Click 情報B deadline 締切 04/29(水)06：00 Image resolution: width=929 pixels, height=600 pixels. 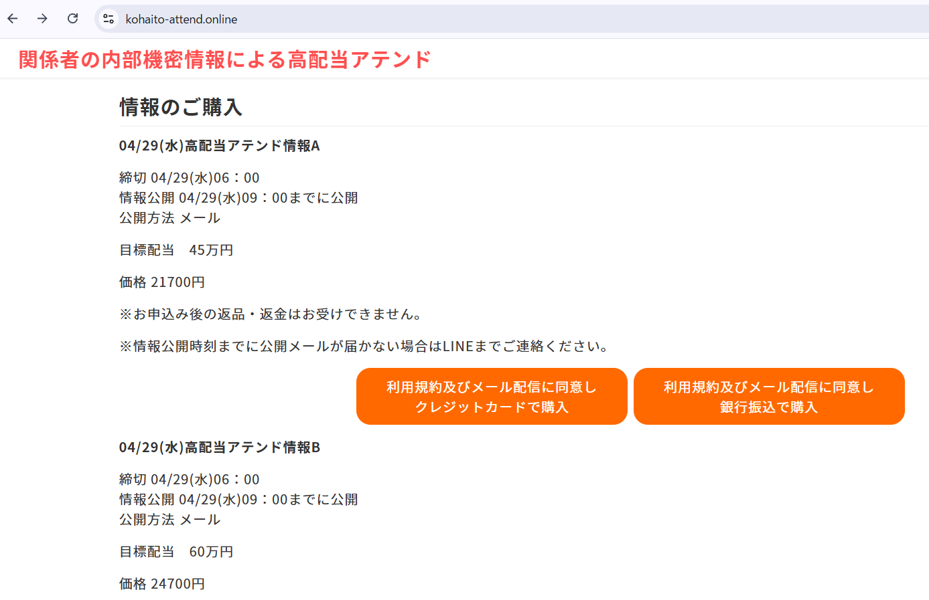coord(190,480)
